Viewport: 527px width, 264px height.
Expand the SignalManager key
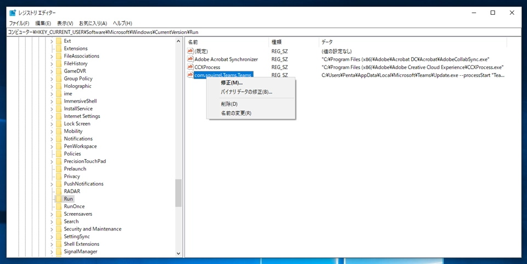(x=52, y=251)
